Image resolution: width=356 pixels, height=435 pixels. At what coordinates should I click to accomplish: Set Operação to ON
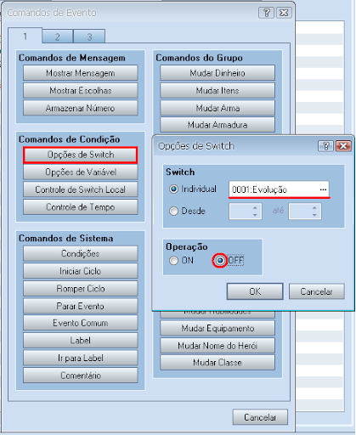pyautogui.click(x=173, y=261)
